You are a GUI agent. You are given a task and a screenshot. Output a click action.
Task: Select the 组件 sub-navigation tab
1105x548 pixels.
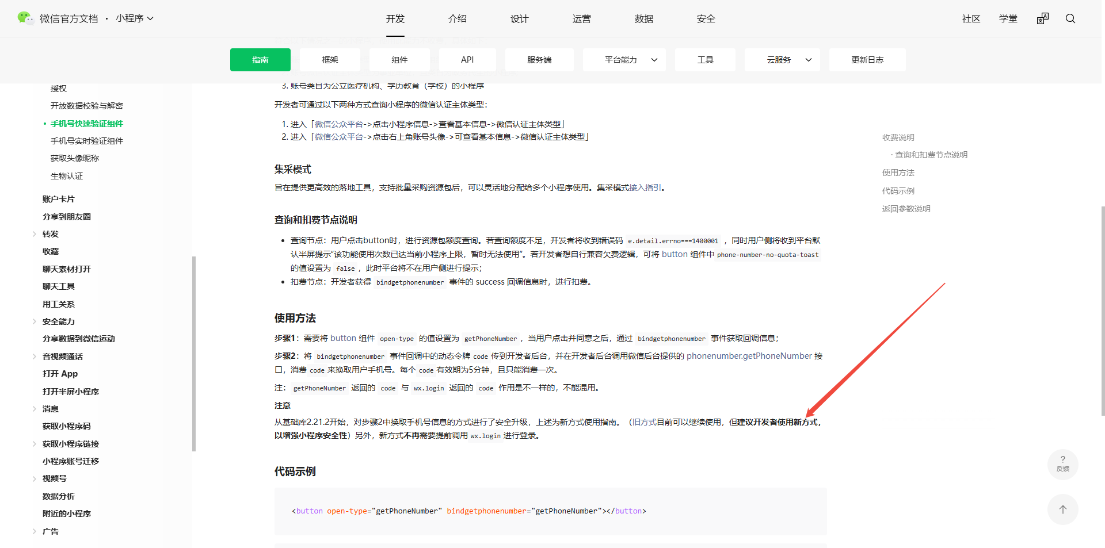(399, 60)
